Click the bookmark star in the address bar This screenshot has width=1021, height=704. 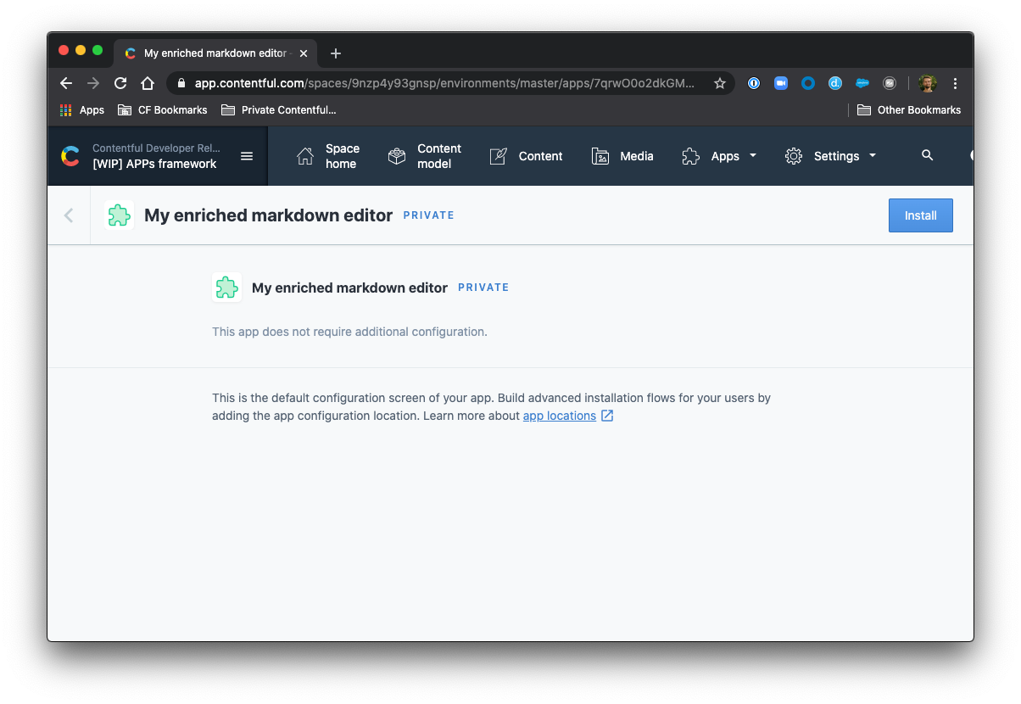(x=718, y=83)
